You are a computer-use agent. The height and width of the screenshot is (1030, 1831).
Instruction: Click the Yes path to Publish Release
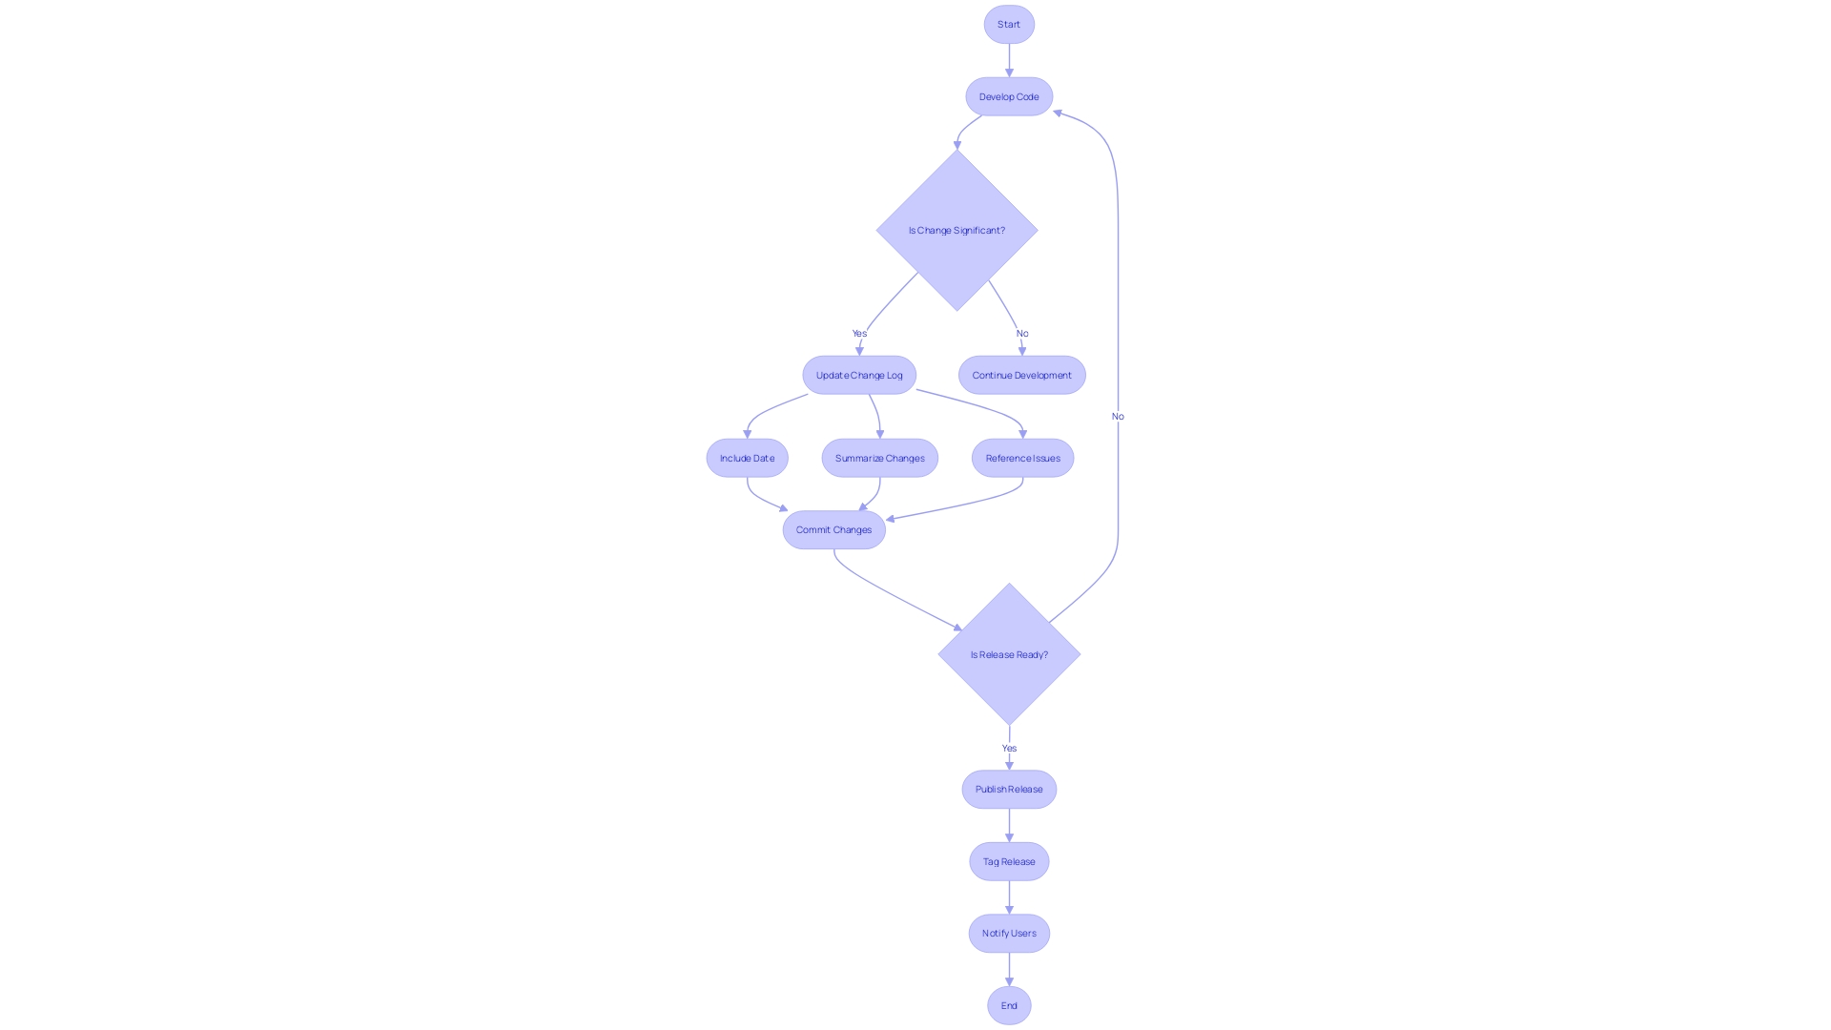click(1009, 747)
